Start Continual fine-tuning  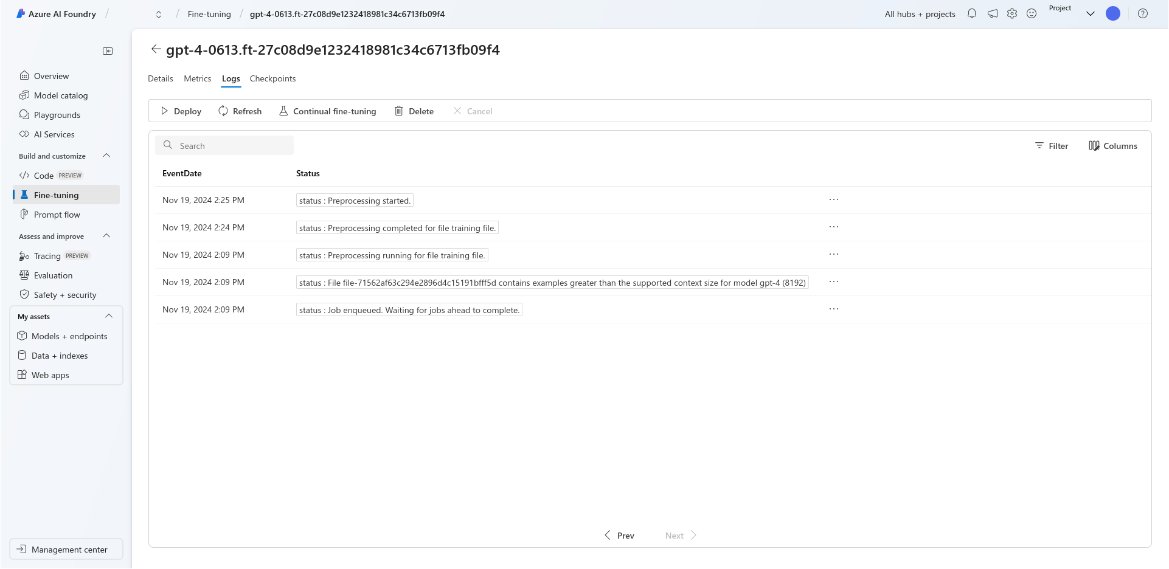[x=327, y=111]
